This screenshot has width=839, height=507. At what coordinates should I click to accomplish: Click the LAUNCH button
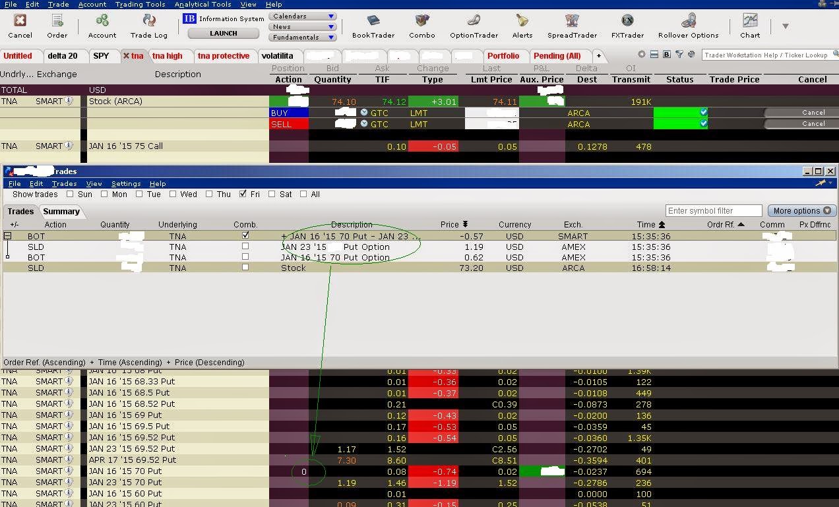coord(224,33)
